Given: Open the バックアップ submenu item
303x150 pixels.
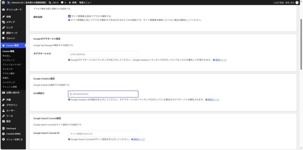Looking at the screenshot, I should [9, 82].
